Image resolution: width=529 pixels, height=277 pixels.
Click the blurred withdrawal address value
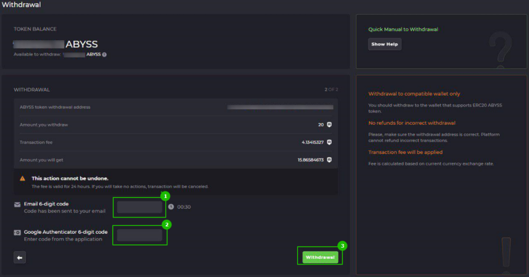280,107
